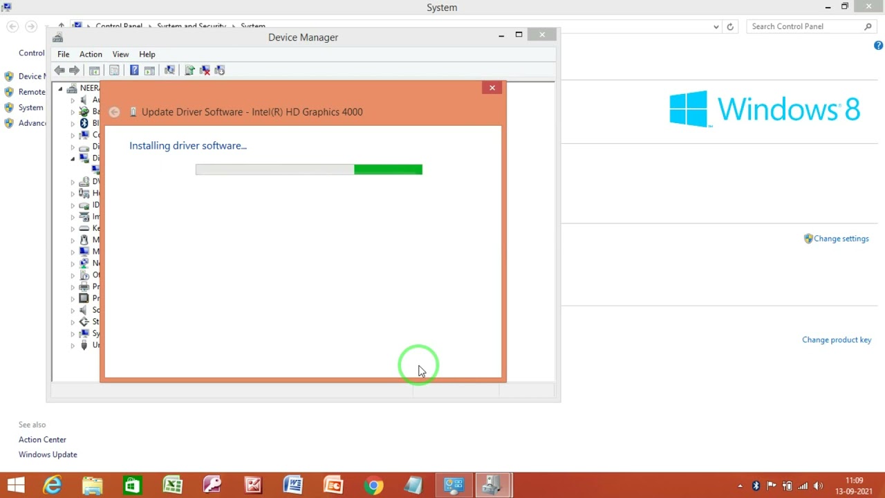Image resolution: width=885 pixels, height=498 pixels.
Task: Click the Update Driver Software toolbar icon
Action: [x=189, y=70]
